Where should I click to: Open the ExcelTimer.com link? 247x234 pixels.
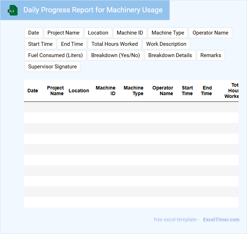pyautogui.click(x=221, y=220)
